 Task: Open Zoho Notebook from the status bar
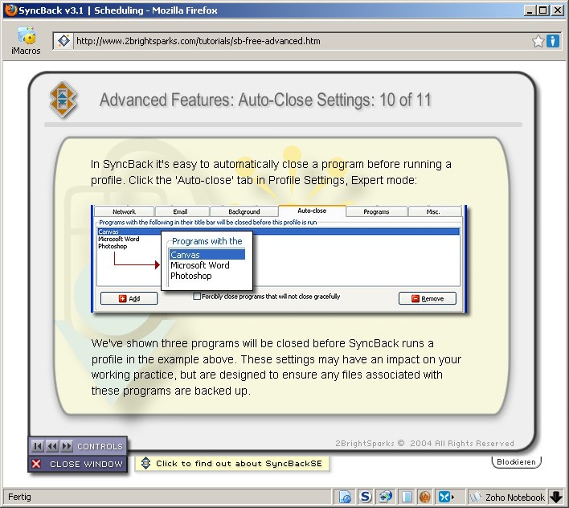coord(507,497)
